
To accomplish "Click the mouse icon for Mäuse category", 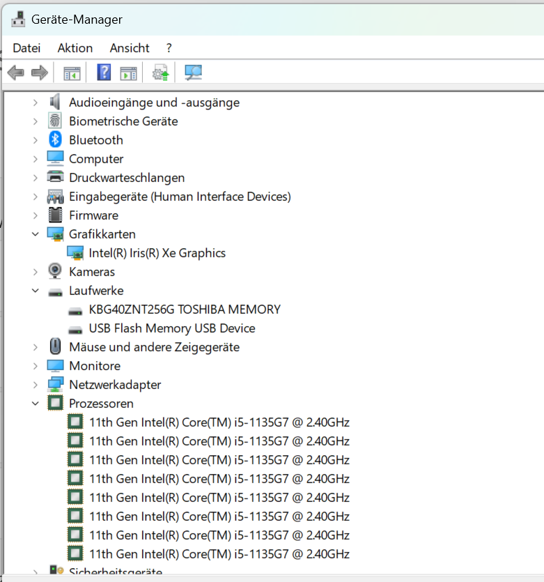I will tap(55, 346).
